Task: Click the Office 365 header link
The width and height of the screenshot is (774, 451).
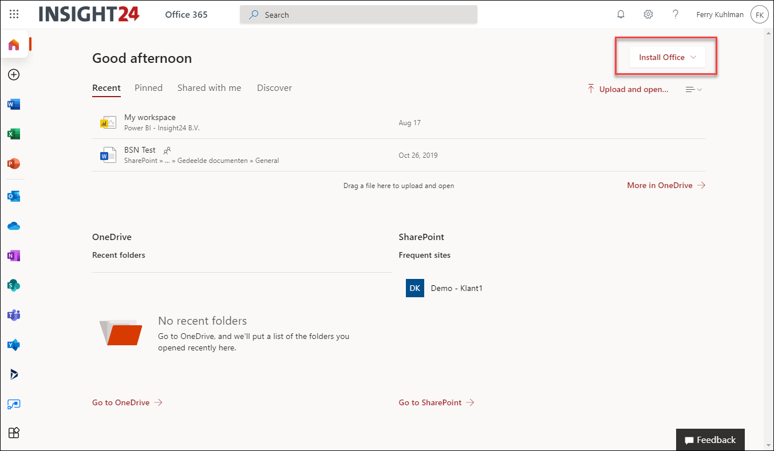Action: pos(187,15)
